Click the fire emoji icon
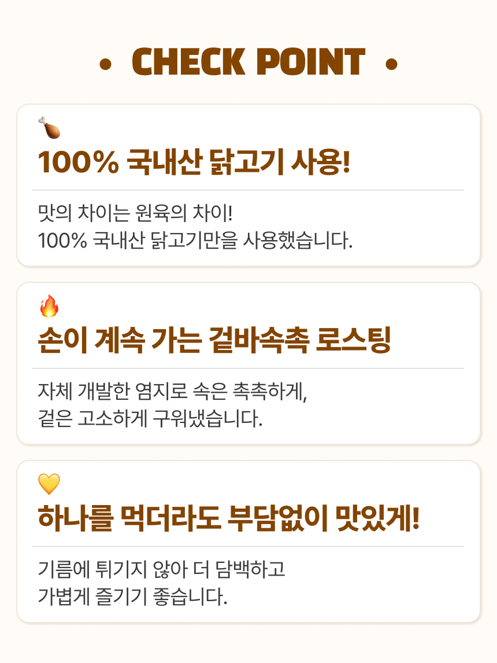The height and width of the screenshot is (663, 497). coord(49,306)
